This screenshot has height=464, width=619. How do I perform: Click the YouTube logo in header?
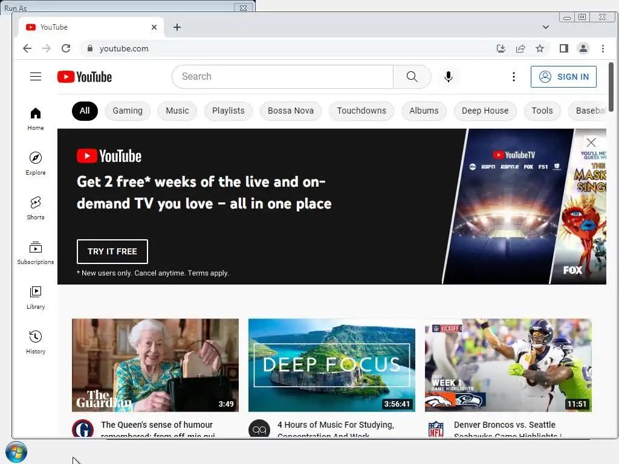[85, 77]
